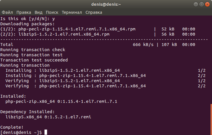
Task: Open the Вид menu
Action: point(38,12)
